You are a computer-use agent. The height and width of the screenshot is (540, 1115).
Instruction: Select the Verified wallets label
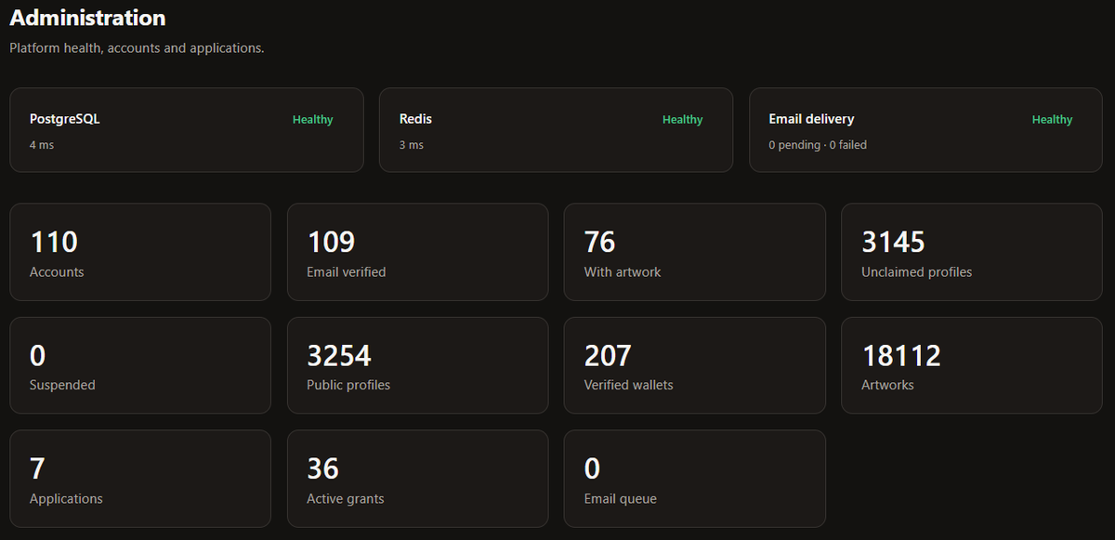(x=628, y=385)
